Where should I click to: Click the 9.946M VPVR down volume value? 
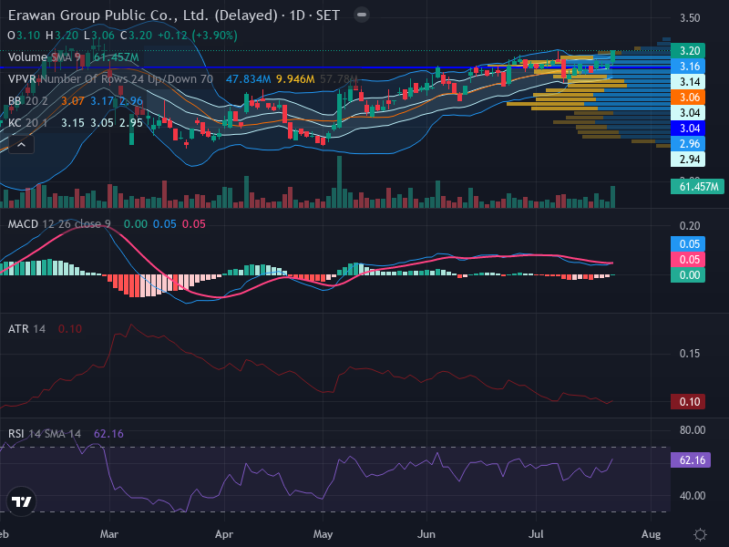(x=295, y=79)
